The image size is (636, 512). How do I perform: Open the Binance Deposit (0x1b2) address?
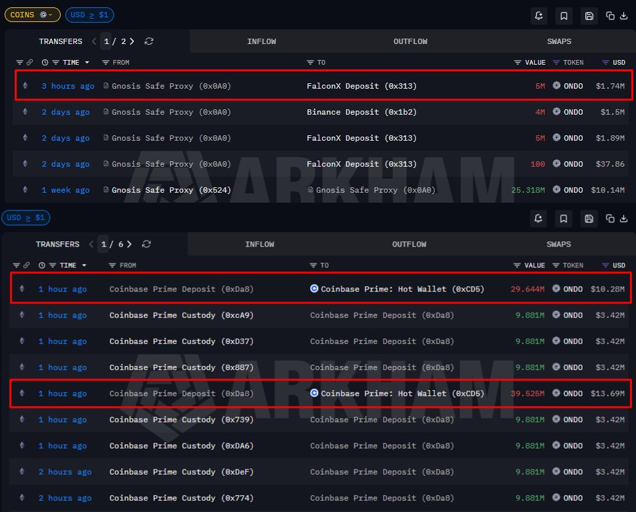[361, 112]
